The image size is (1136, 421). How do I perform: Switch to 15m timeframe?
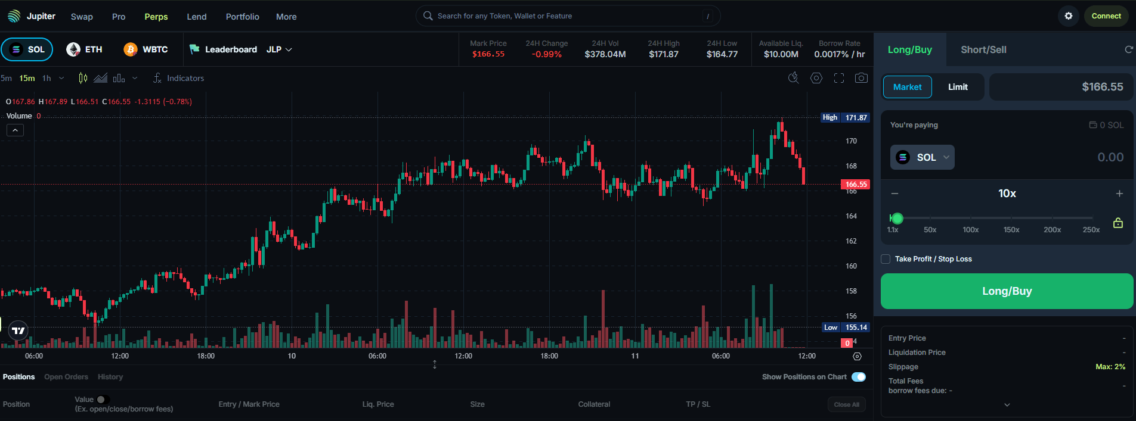pyautogui.click(x=27, y=78)
